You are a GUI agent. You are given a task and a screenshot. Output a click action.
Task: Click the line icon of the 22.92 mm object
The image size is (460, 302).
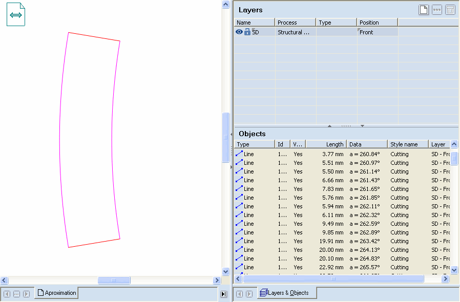tap(239, 267)
